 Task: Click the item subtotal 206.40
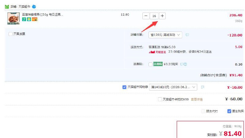[236, 15]
